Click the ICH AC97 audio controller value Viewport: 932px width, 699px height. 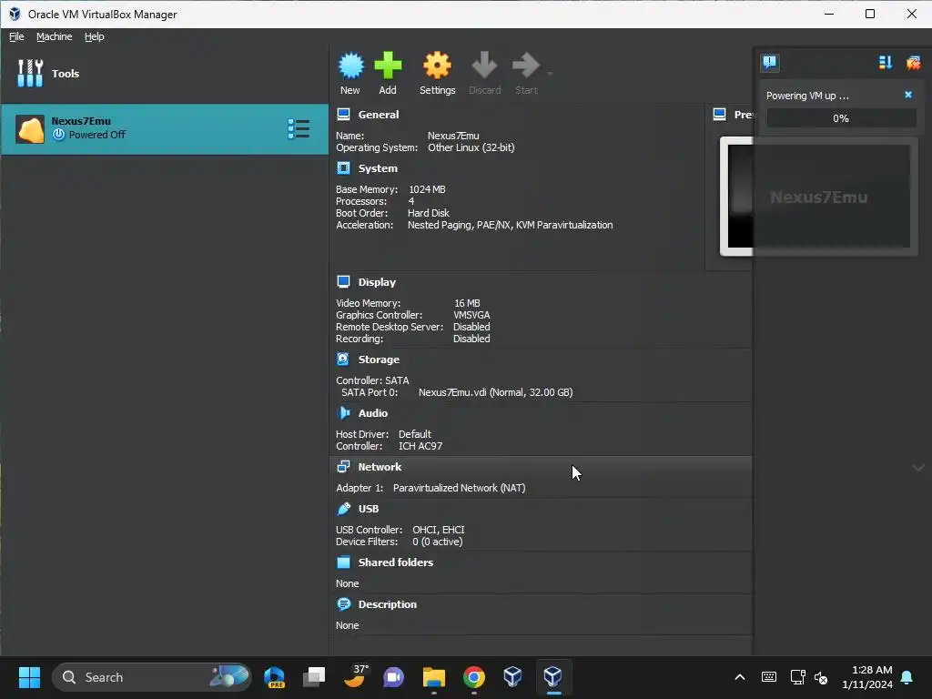point(420,446)
